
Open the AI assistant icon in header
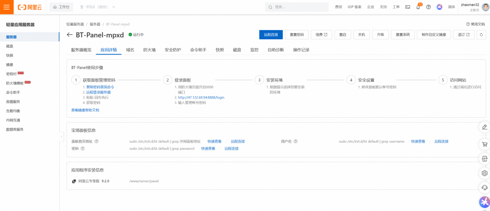tap(439, 7)
